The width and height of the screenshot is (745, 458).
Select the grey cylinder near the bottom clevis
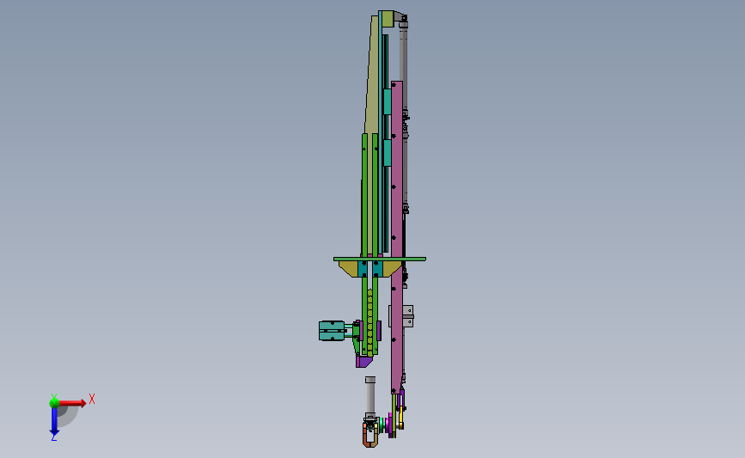tap(370, 397)
